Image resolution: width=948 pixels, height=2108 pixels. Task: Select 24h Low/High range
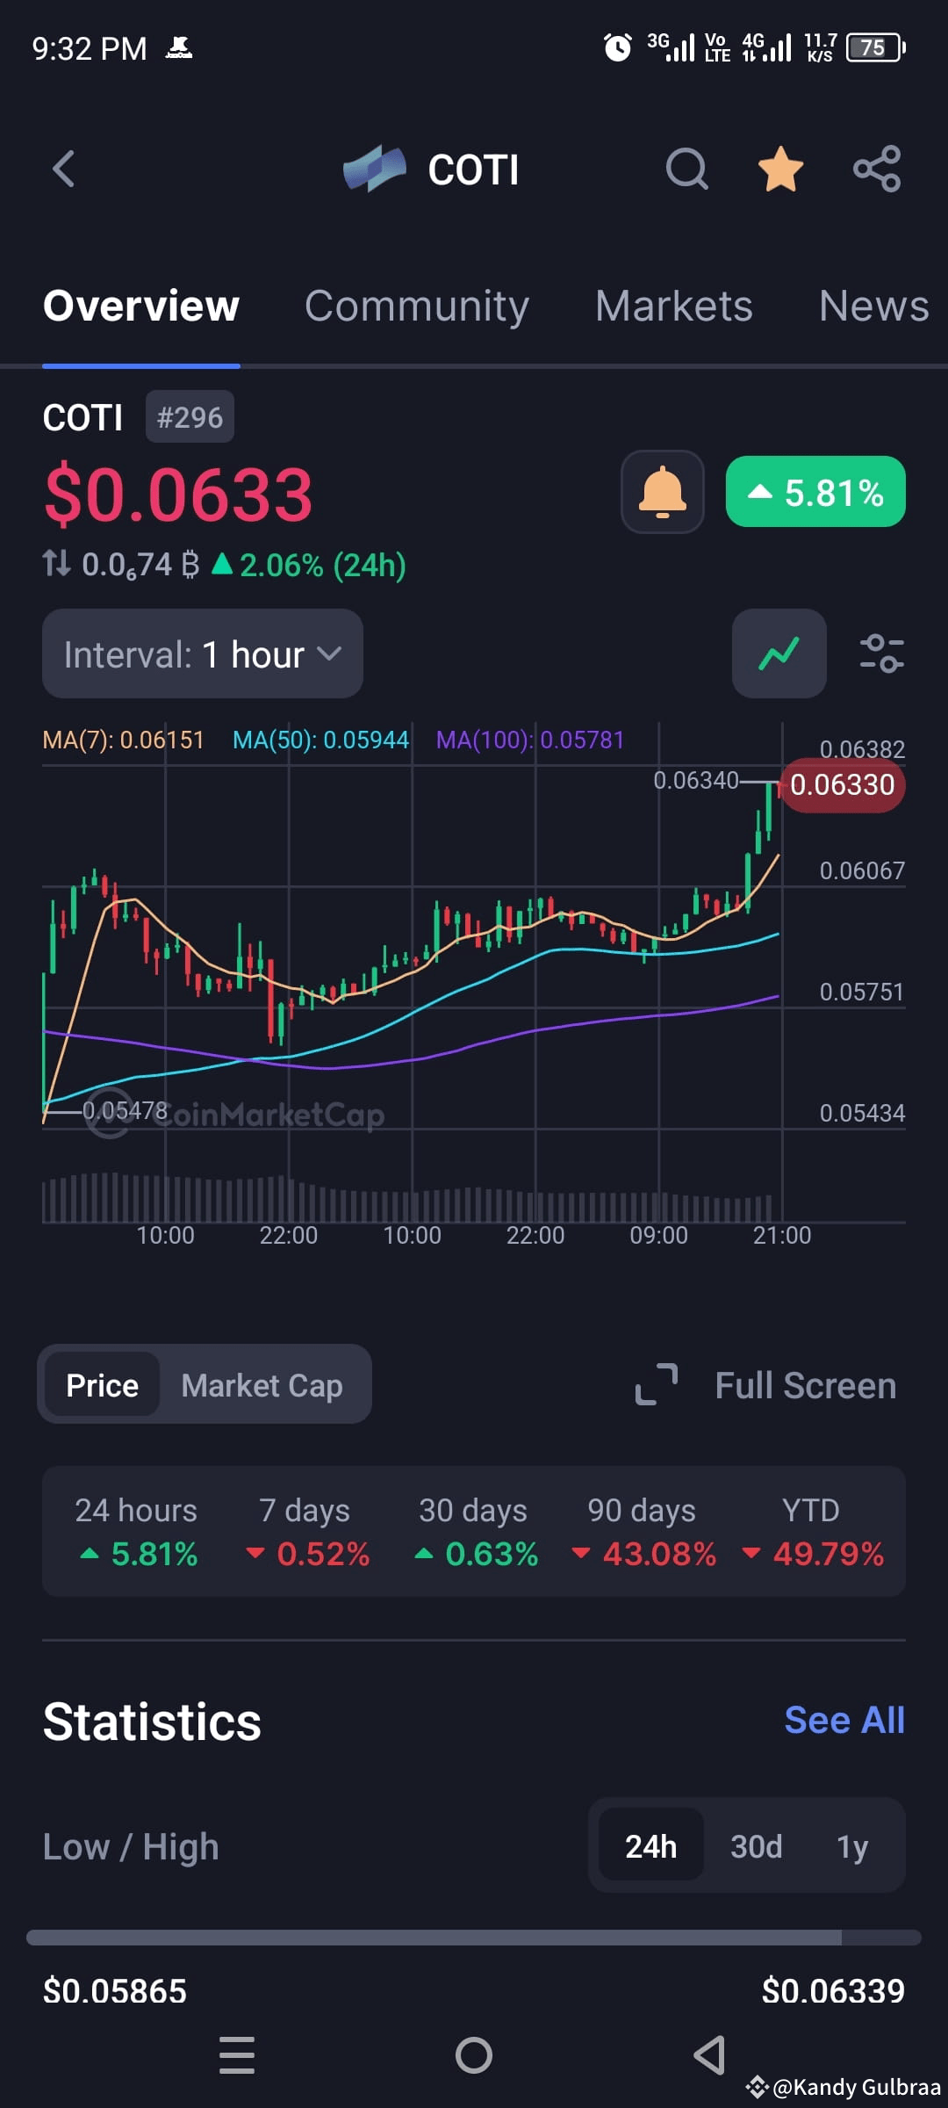pyautogui.click(x=650, y=1846)
